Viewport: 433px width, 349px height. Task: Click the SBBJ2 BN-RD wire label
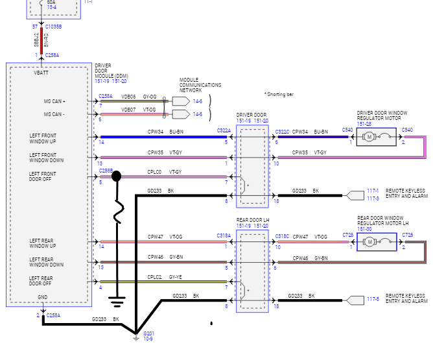41,40
